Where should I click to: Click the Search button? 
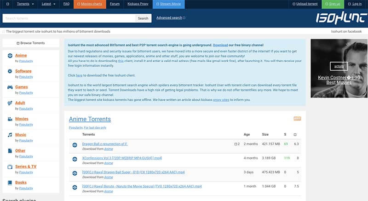(143, 18)
